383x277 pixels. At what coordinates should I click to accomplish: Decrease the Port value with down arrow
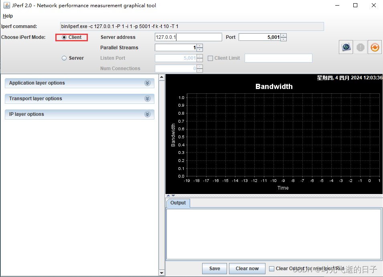click(284, 39)
